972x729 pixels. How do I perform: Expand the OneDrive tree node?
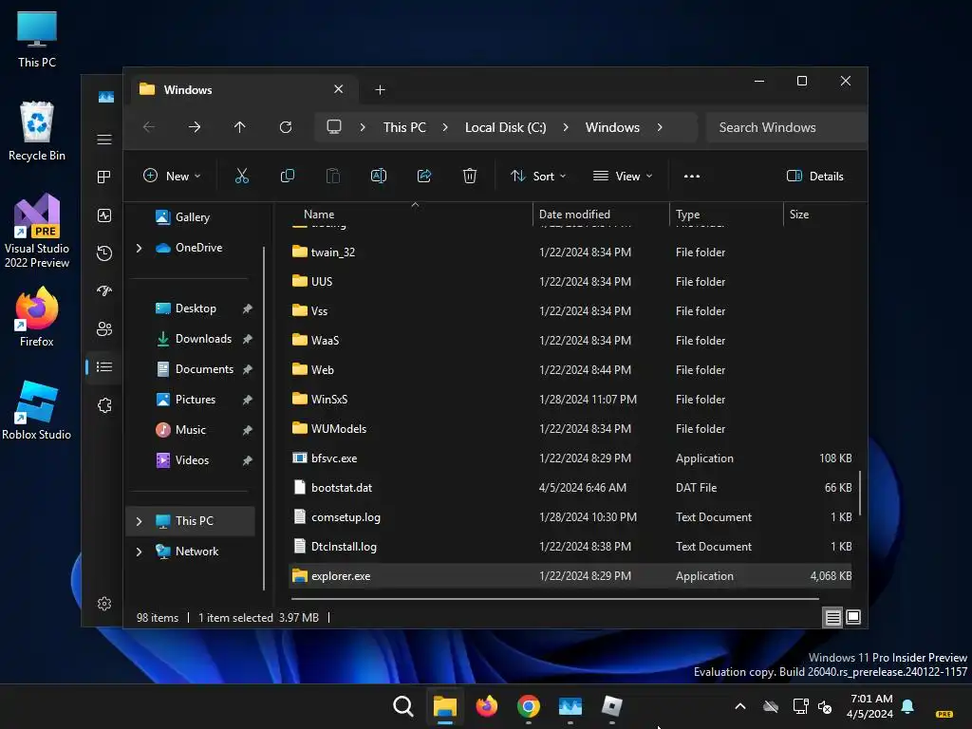(x=139, y=248)
